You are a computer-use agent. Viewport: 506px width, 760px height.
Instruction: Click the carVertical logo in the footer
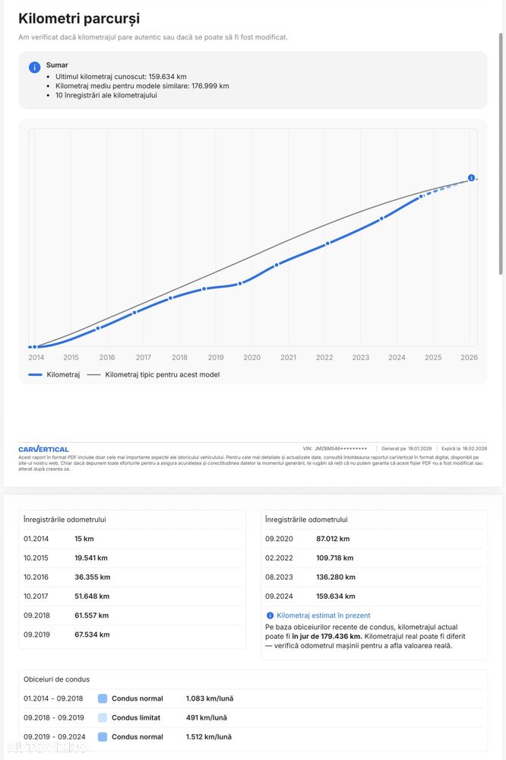point(43,450)
